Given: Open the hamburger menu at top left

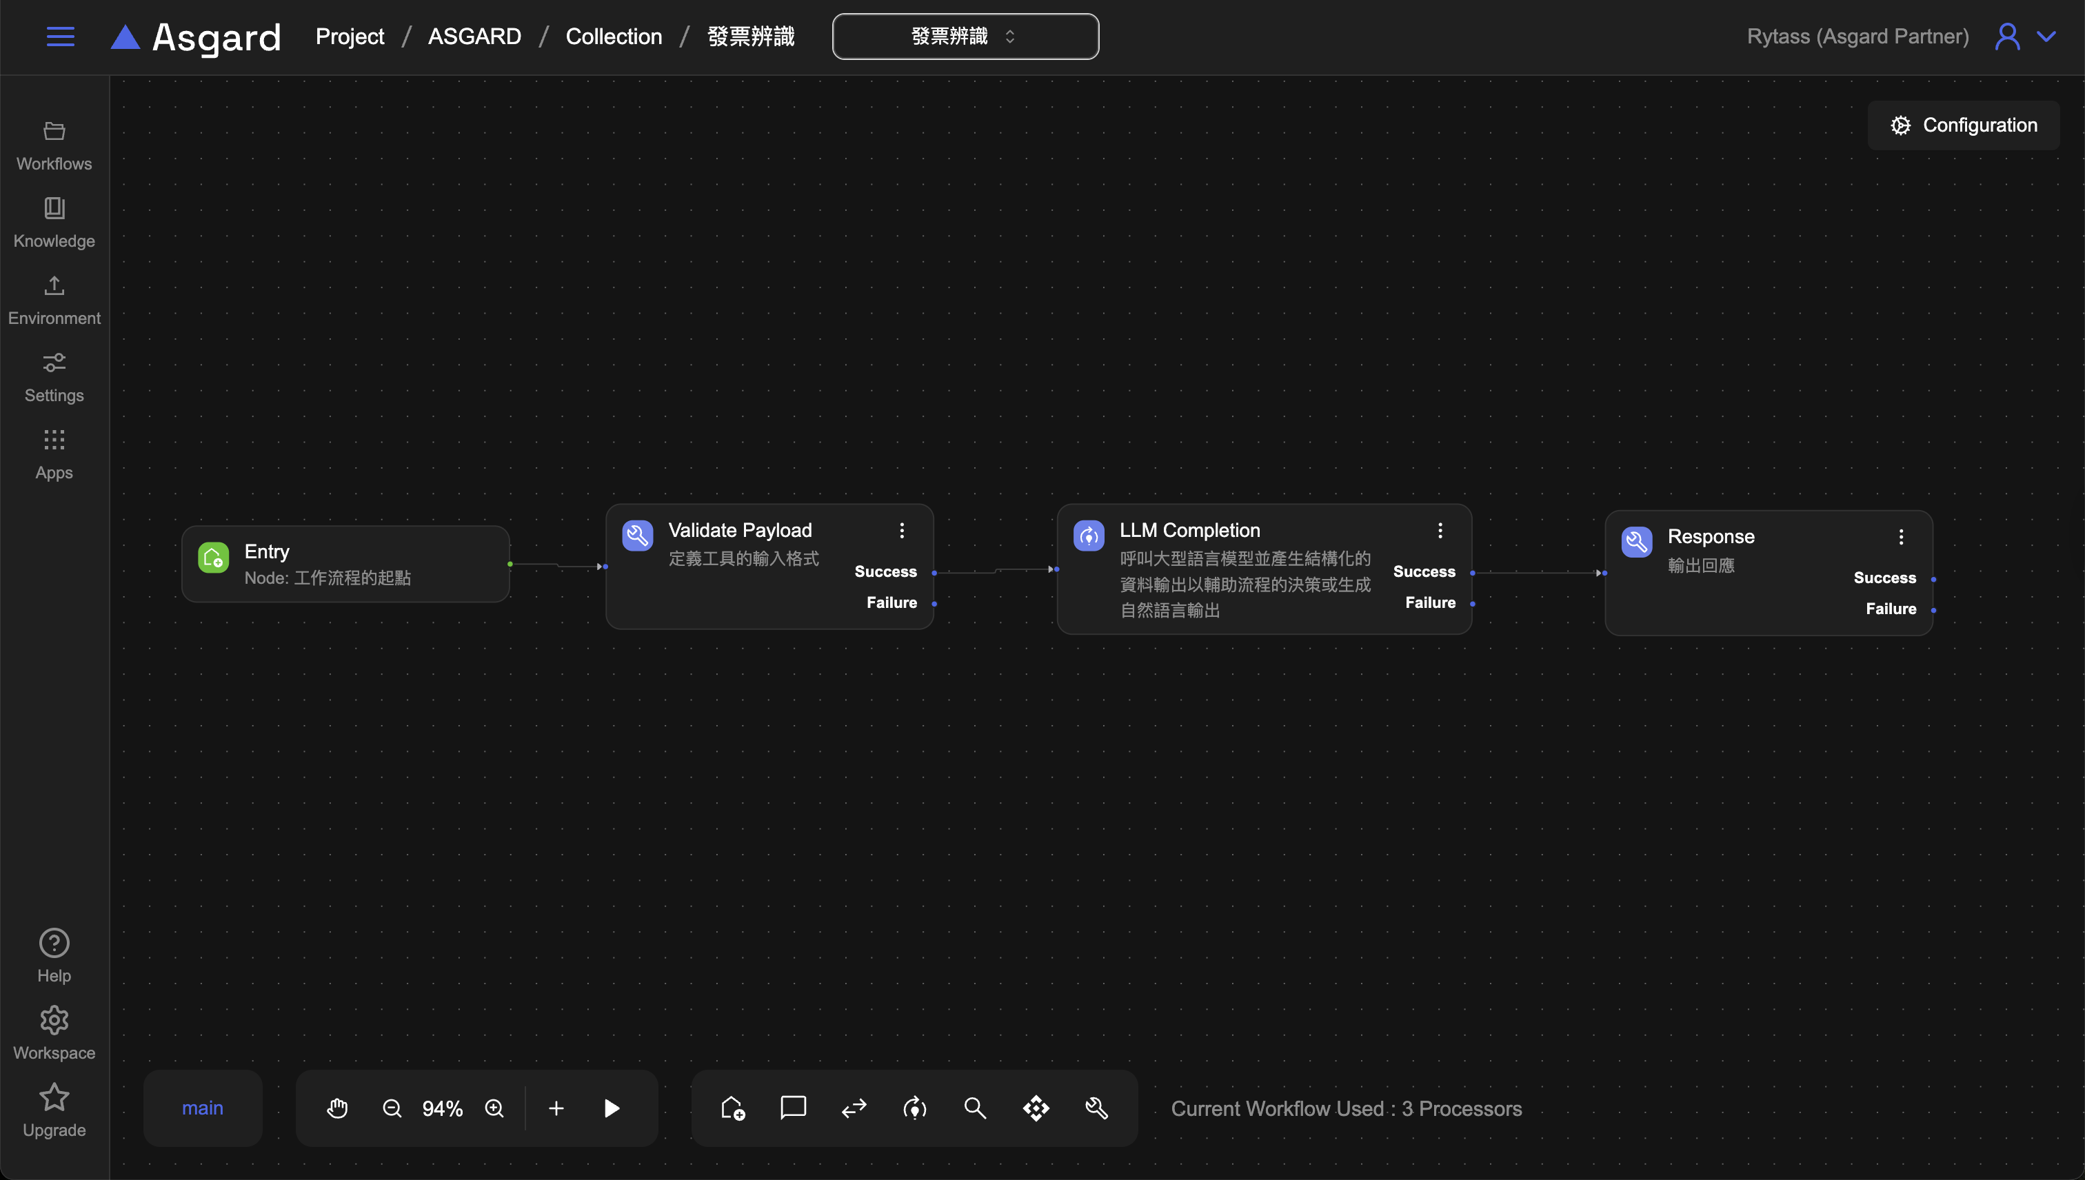Looking at the screenshot, I should click(x=60, y=37).
